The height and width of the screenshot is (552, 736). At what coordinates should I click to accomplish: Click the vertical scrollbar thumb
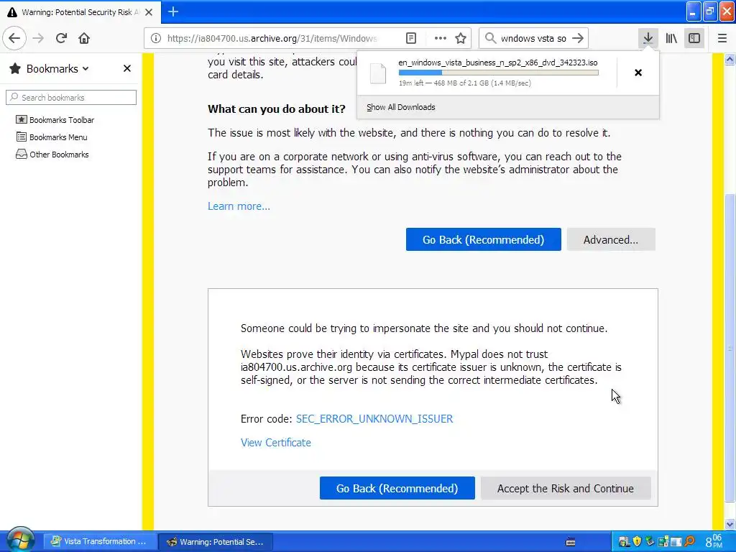coord(730,347)
